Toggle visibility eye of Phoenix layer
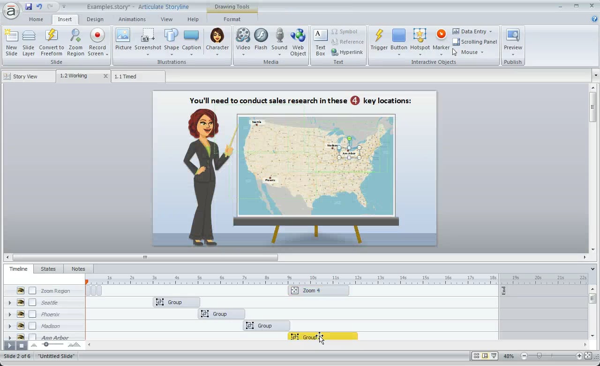The image size is (600, 366). point(21,314)
